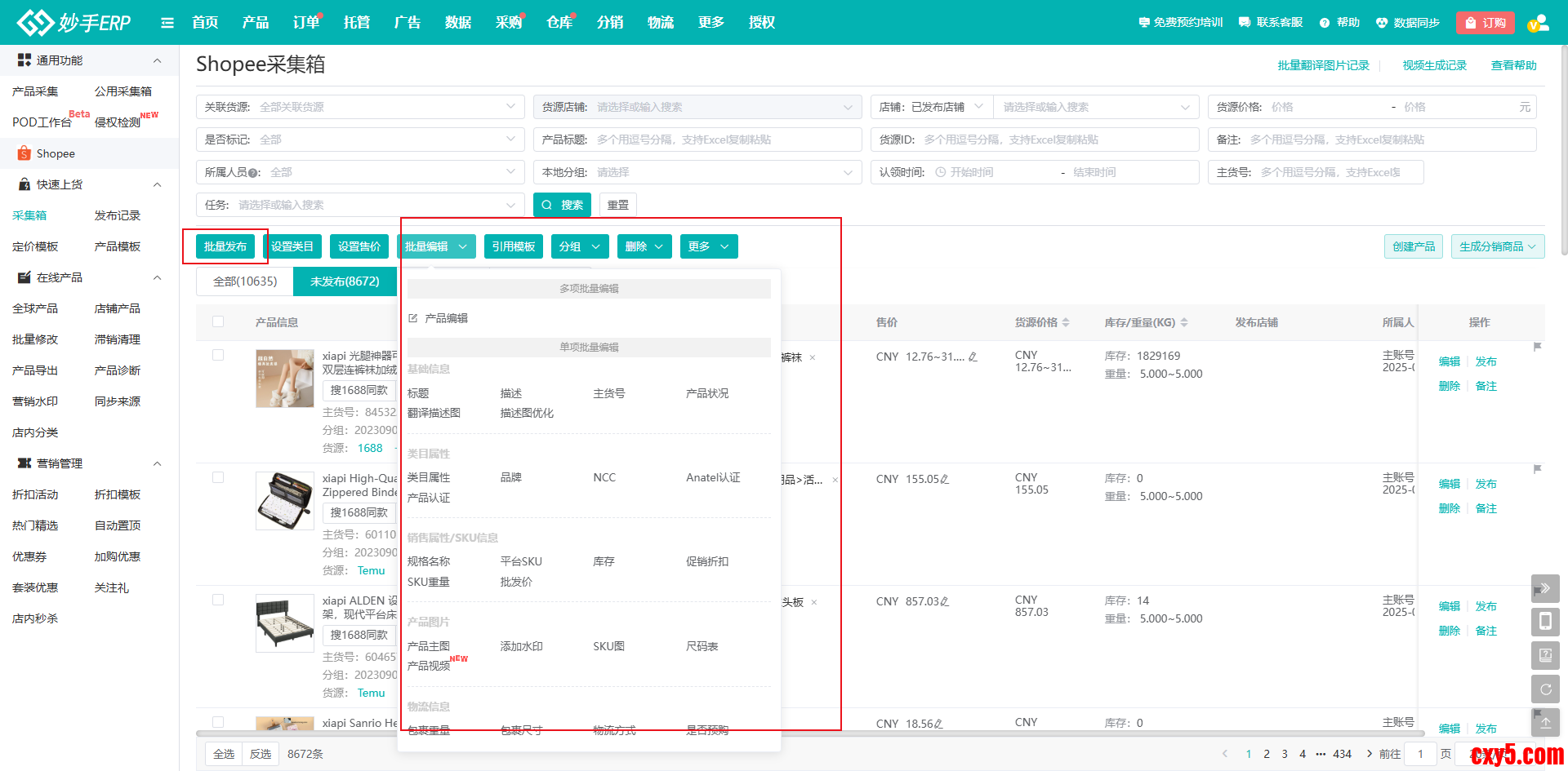Click the flag marker on the first product row
1568x771 pixels.
tap(1537, 347)
